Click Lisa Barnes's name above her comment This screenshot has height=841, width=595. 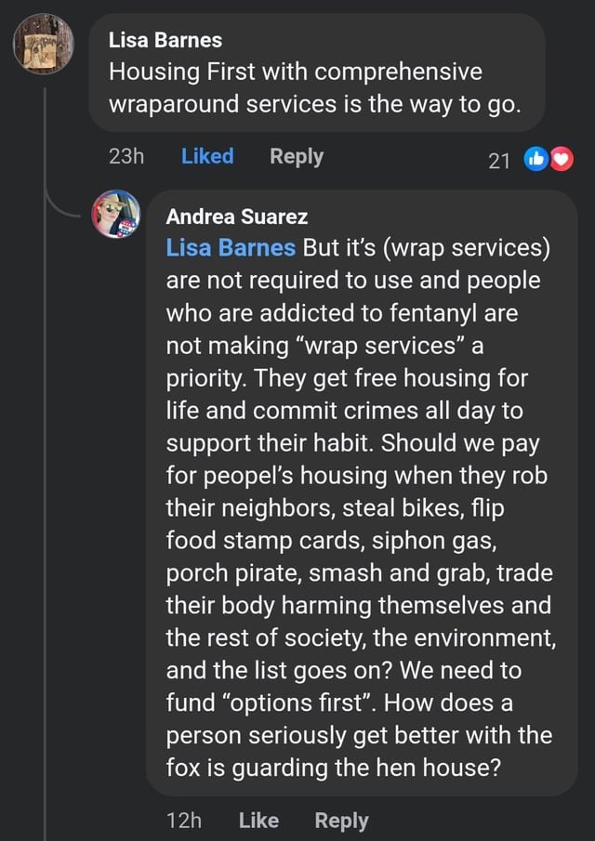pyautogui.click(x=165, y=40)
